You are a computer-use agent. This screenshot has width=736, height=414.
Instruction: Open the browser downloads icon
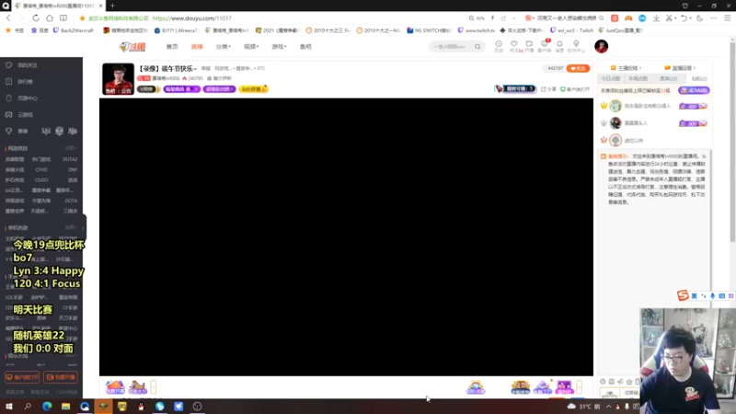click(x=656, y=17)
